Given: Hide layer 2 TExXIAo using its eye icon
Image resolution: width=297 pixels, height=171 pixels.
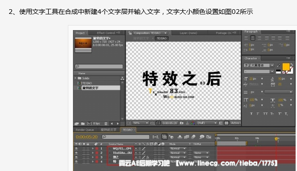Looking at the screenshot, I should (77, 153).
